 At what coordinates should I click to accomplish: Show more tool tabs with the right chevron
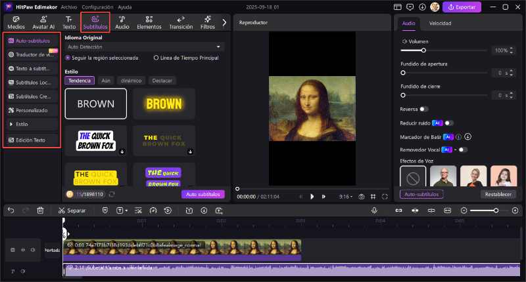coord(224,22)
